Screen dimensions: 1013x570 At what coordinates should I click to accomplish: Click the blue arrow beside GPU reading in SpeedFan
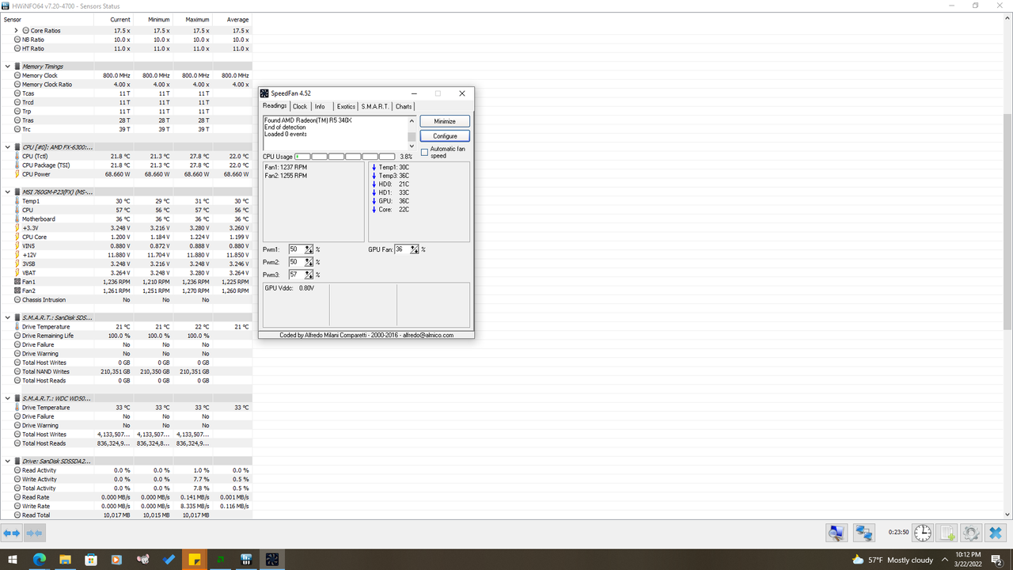374,201
